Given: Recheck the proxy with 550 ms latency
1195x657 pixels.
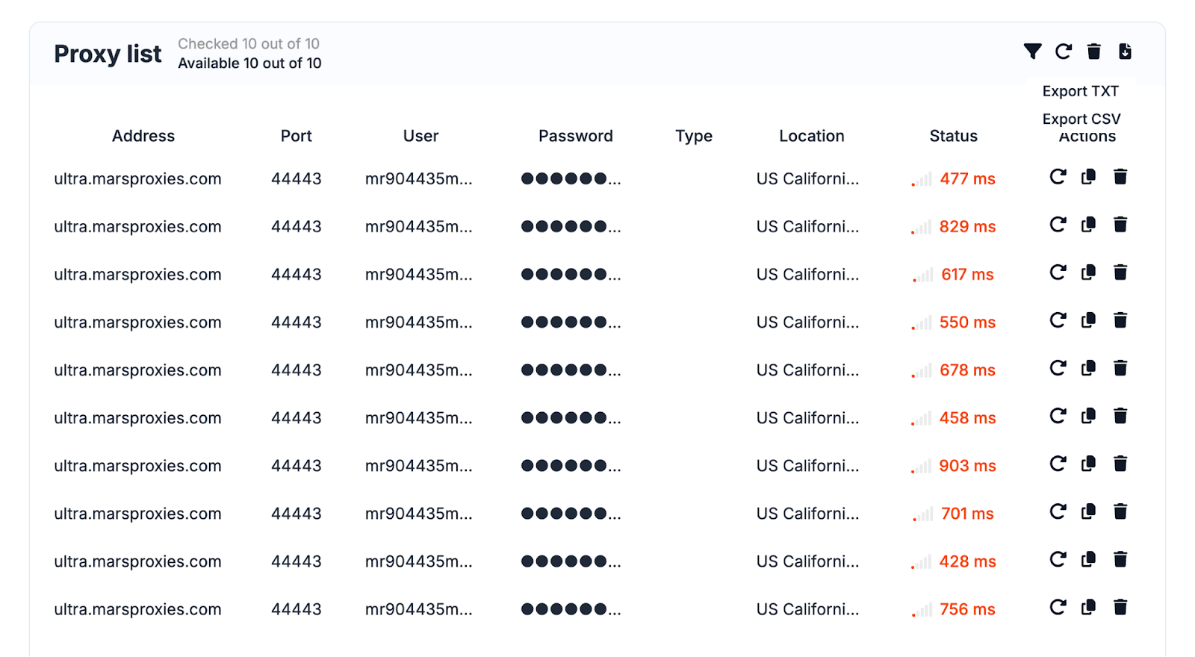Looking at the screenshot, I should tap(1058, 320).
